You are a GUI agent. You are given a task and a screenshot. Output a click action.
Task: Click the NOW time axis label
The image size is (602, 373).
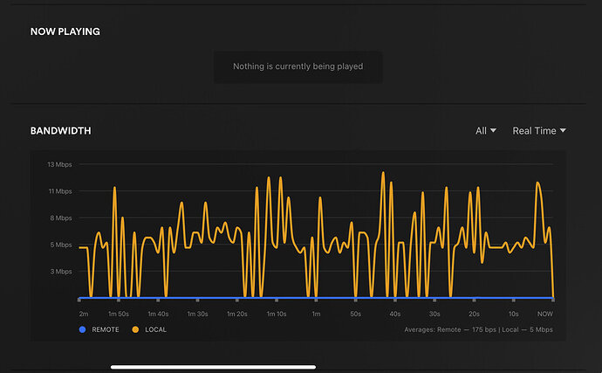(x=544, y=314)
